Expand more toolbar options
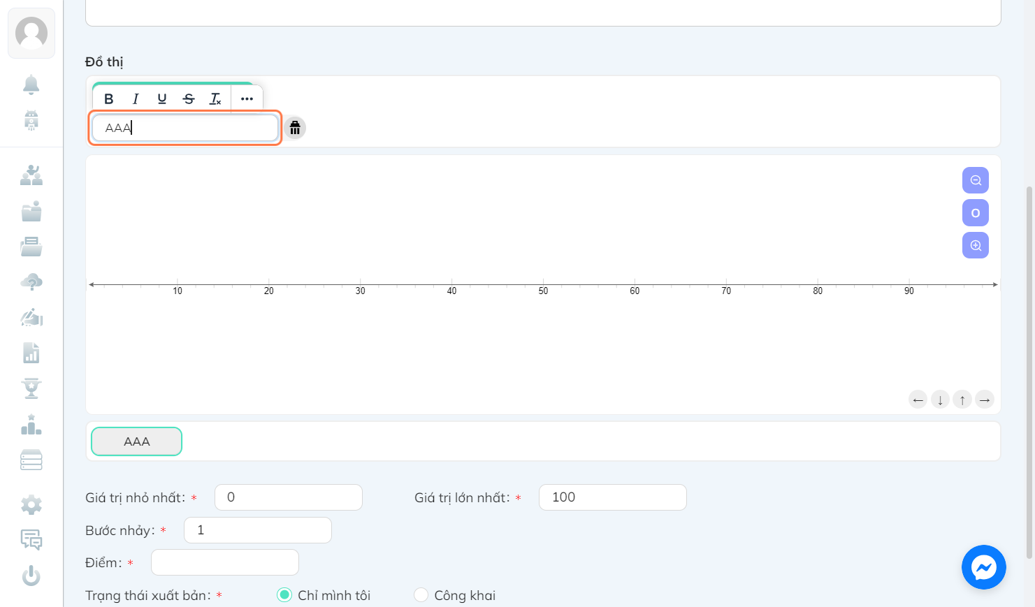This screenshot has width=1035, height=607. (247, 99)
